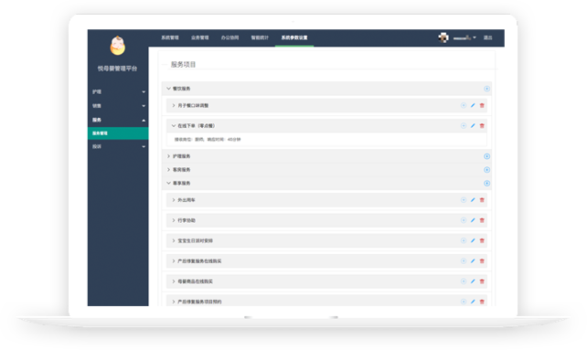
Task: Open the 办公协同 top menu
Action: (x=229, y=37)
